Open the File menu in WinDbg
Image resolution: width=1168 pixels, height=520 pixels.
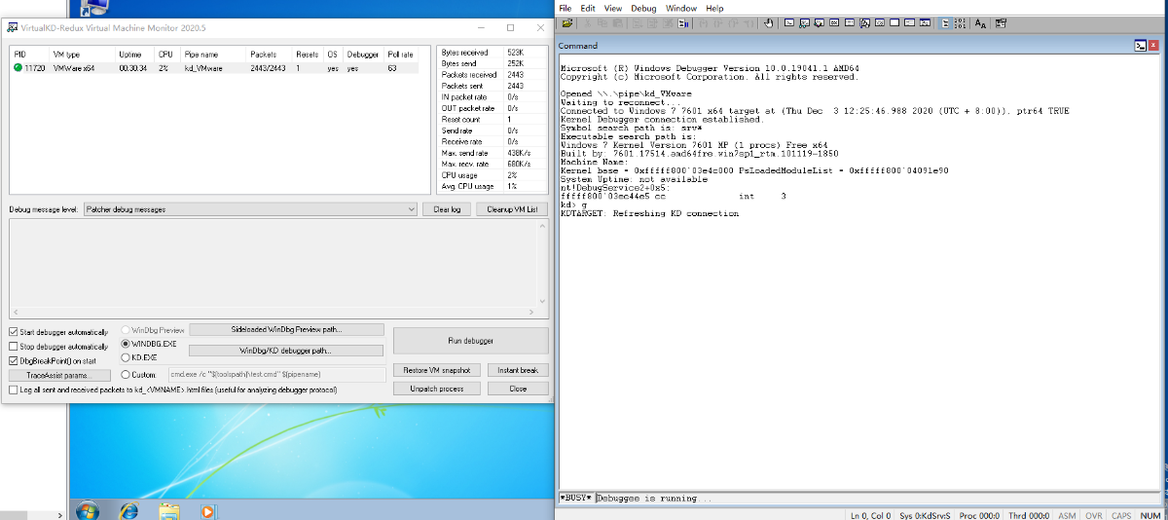tap(566, 8)
